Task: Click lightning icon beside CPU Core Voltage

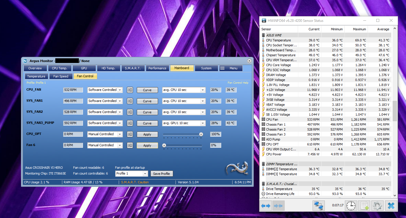Action: point(263,65)
